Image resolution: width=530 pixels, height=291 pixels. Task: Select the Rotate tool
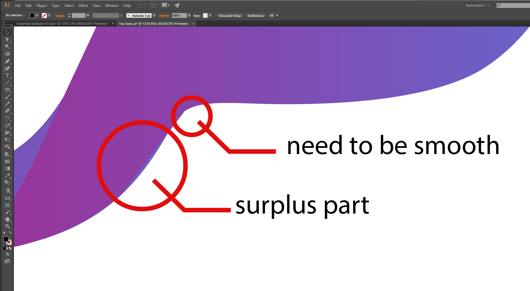click(x=7, y=118)
